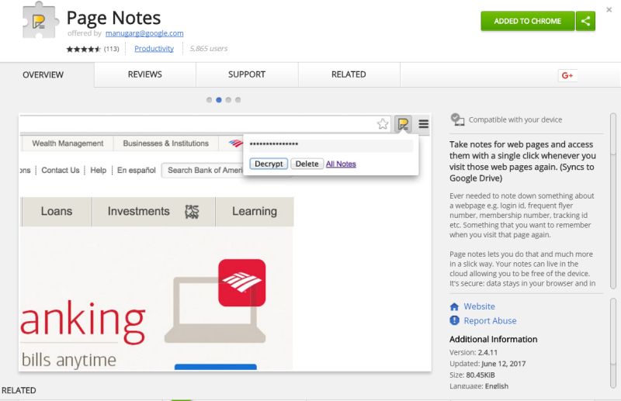Select the fourth screenshot carousel dot

238,100
